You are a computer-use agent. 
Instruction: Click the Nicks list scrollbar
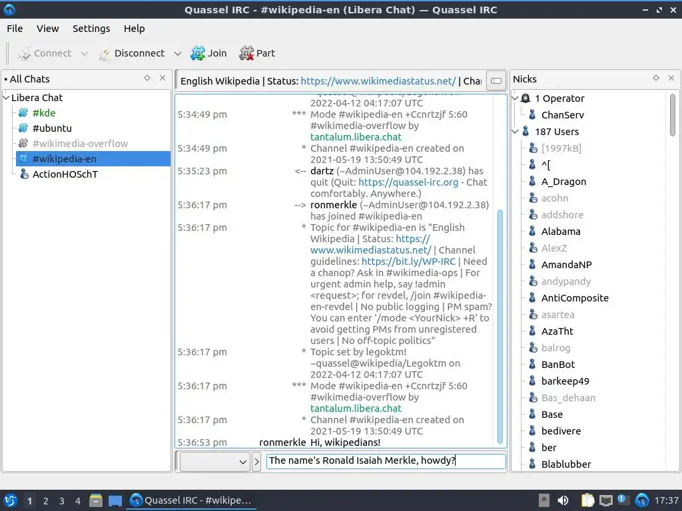(673, 115)
